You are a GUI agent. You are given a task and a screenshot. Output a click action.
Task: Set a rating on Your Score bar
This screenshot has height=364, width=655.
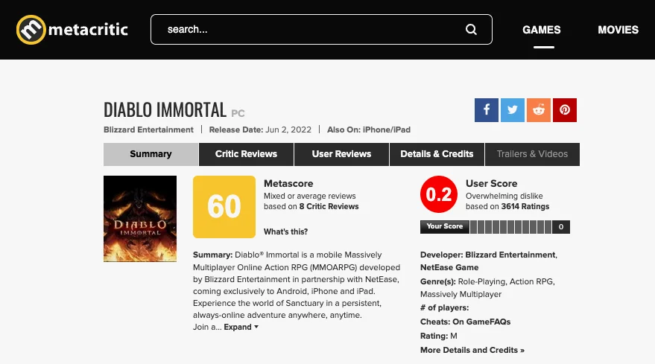(x=511, y=227)
